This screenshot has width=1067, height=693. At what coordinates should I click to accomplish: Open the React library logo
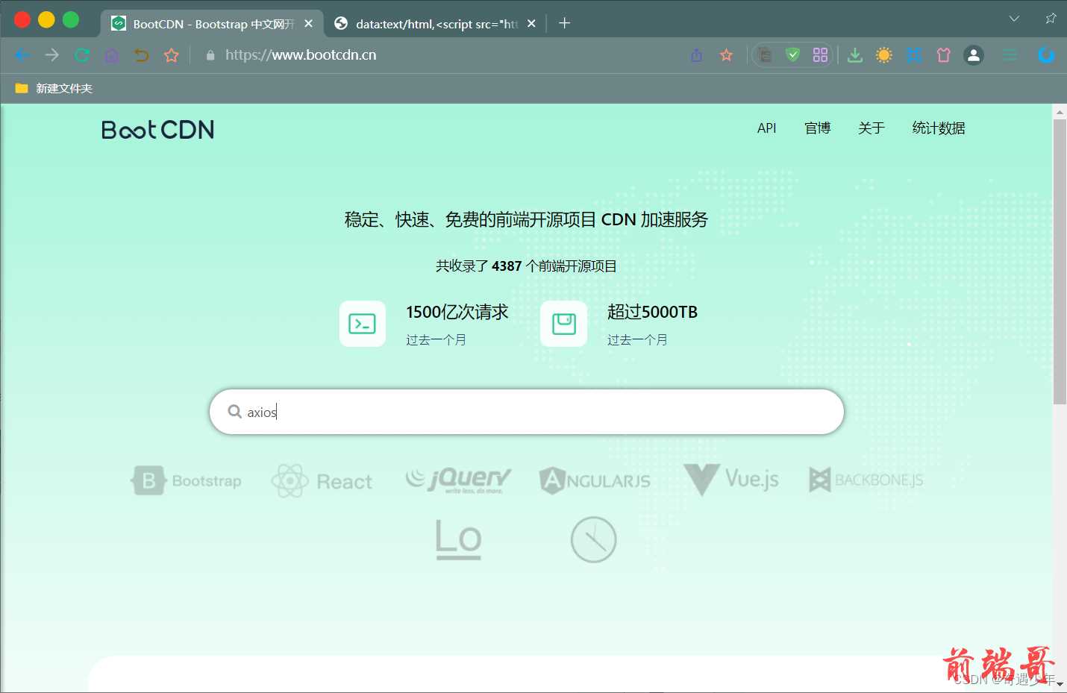[x=322, y=481]
